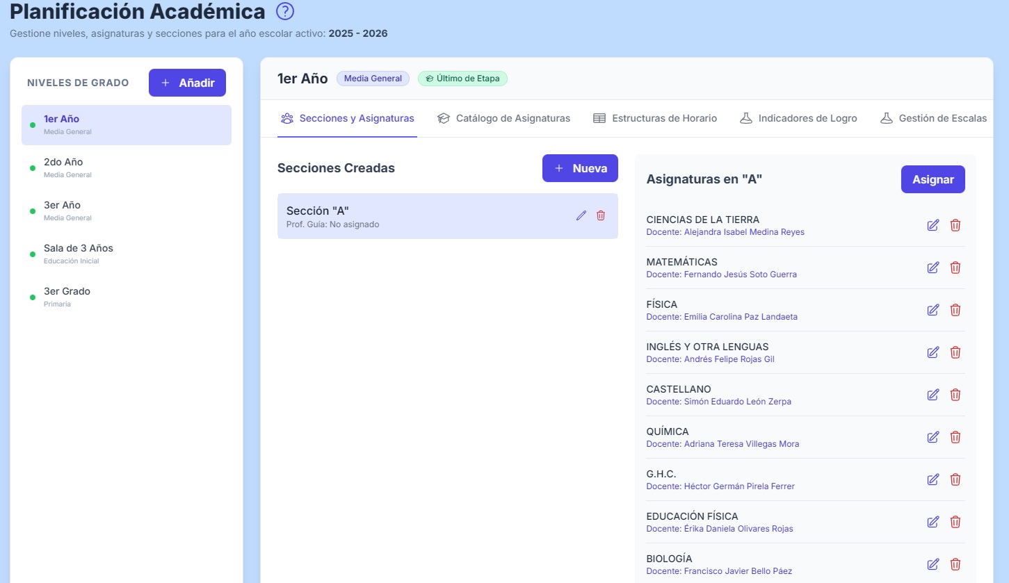Click the 1er Año panel heading
Viewport: 1009px width, 583px height.
tap(302, 79)
